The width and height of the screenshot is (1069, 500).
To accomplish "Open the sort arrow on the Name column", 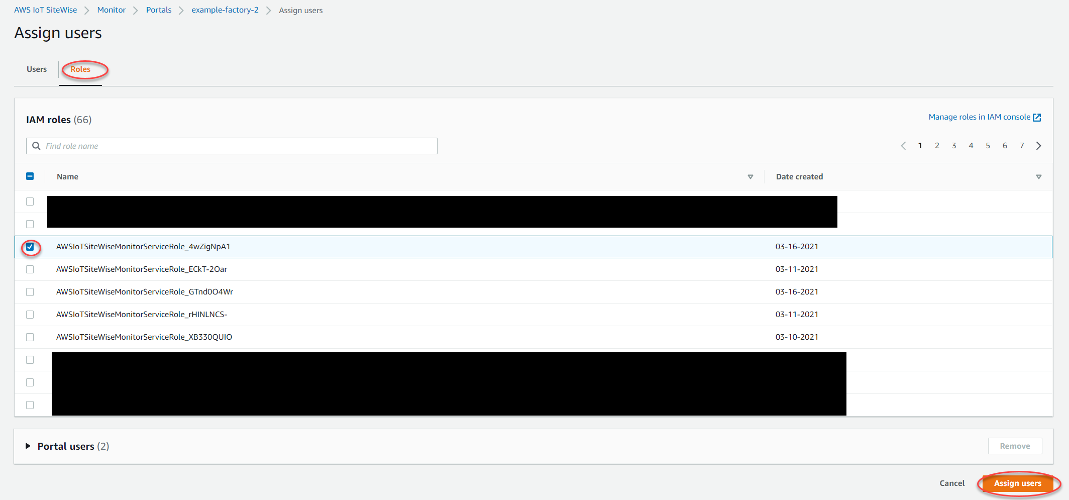I will [750, 176].
